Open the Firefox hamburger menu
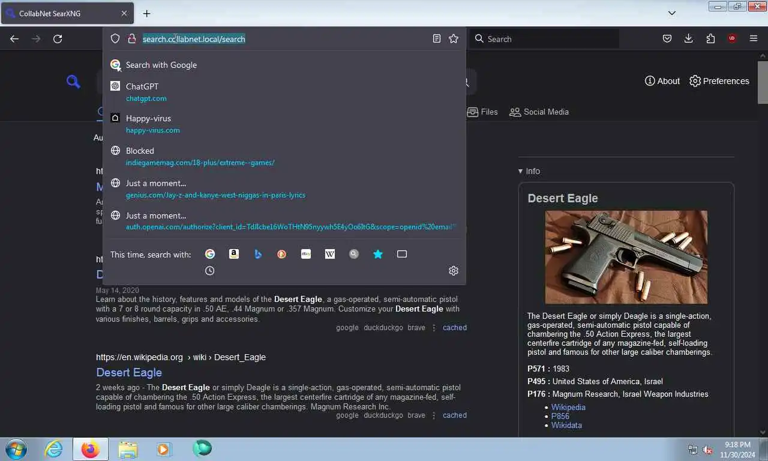This screenshot has height=461, width=768. click(754, 39)
